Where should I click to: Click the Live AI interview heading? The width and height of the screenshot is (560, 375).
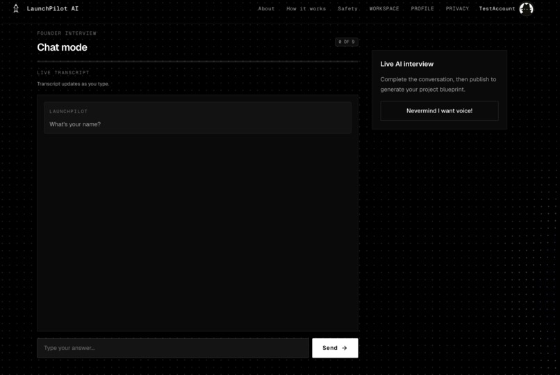pyautogui.click(x=406, y=64)
